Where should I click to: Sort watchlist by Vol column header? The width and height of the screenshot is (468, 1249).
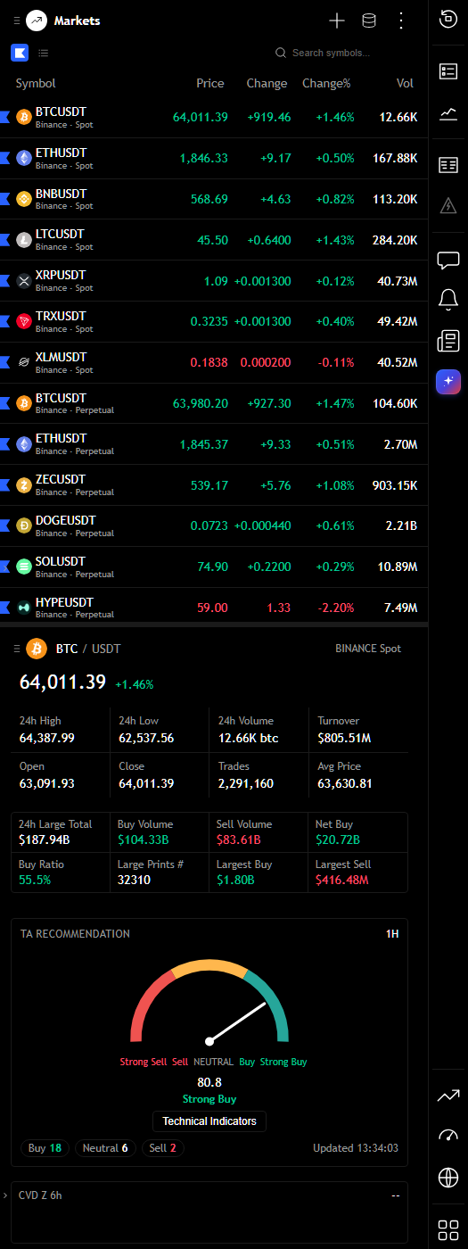click(x=405, y=83)
